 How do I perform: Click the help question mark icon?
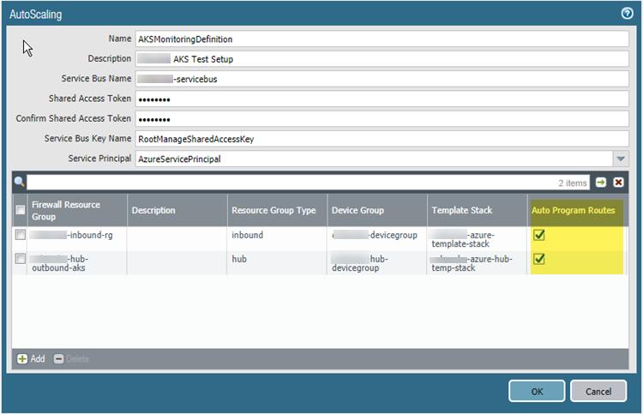click(x=627, y=14)
